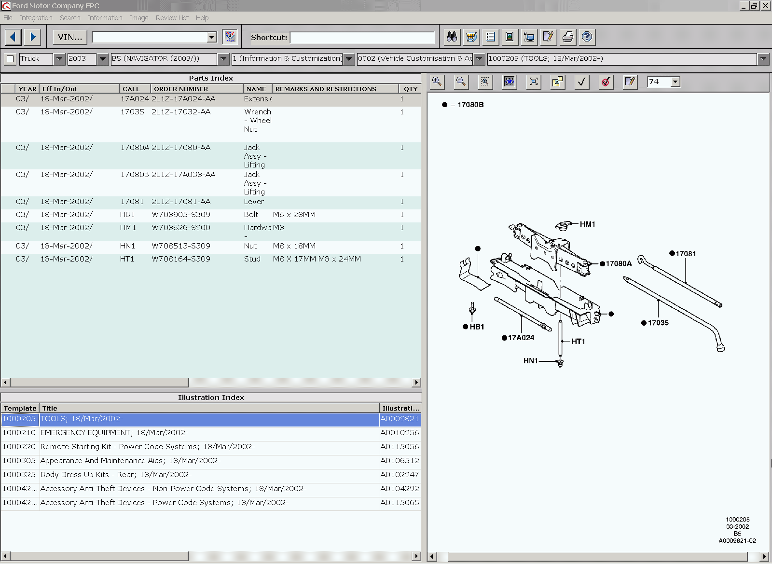Expand the B5 Navigator model dropdown
This screenshot has width=772, height=564.
(x=223, y=59)
